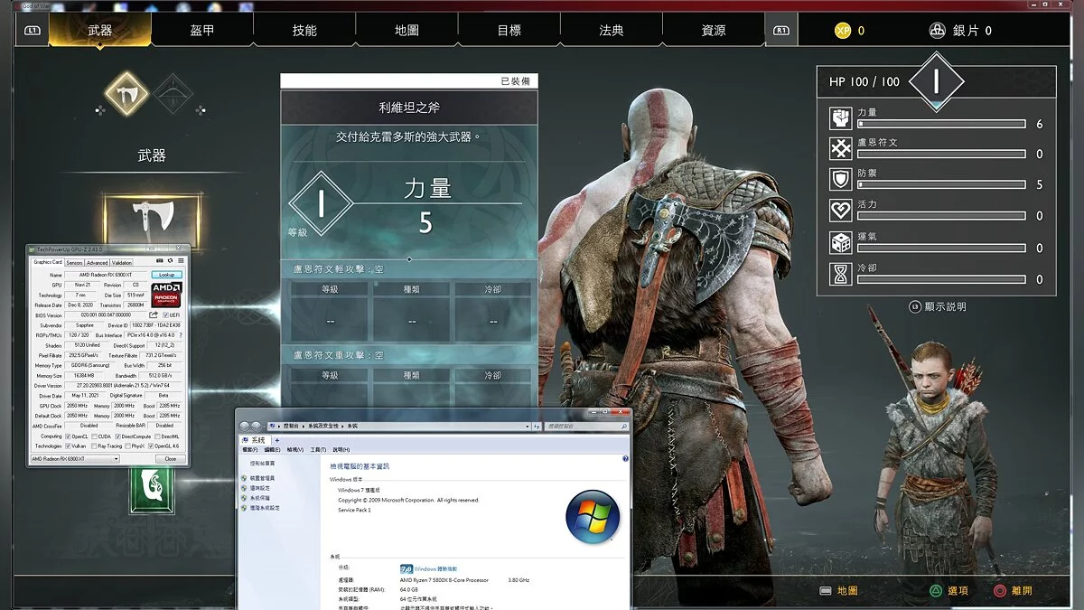Uncheck the OpenCL checkbox in GPU-Z
1084x610 pixels.
pos(68,437)
